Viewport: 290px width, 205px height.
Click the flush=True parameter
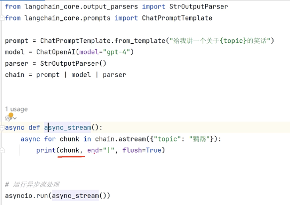[142, 150]
